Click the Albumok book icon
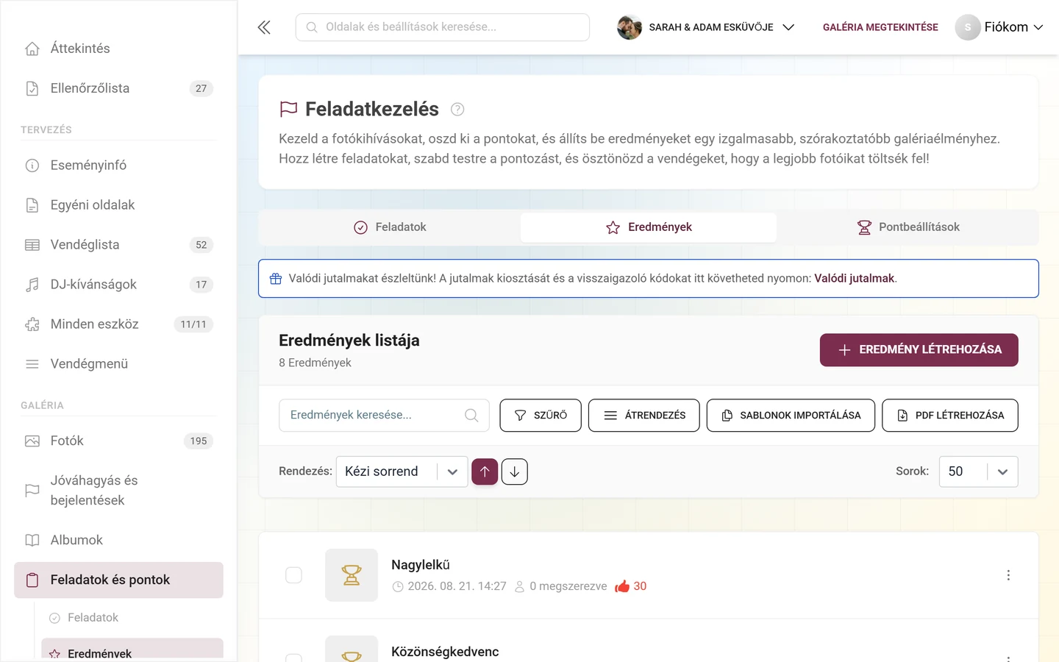The image size is (1059, 662). pyautogui.click(x=32, y=541)
